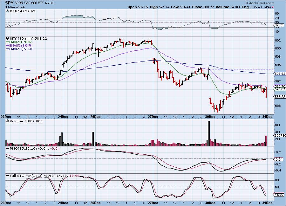Viewport: 286px width, 206px height.
Task: Click the Volume 3,007,805 panel label
Action: (x=26, y=121)
